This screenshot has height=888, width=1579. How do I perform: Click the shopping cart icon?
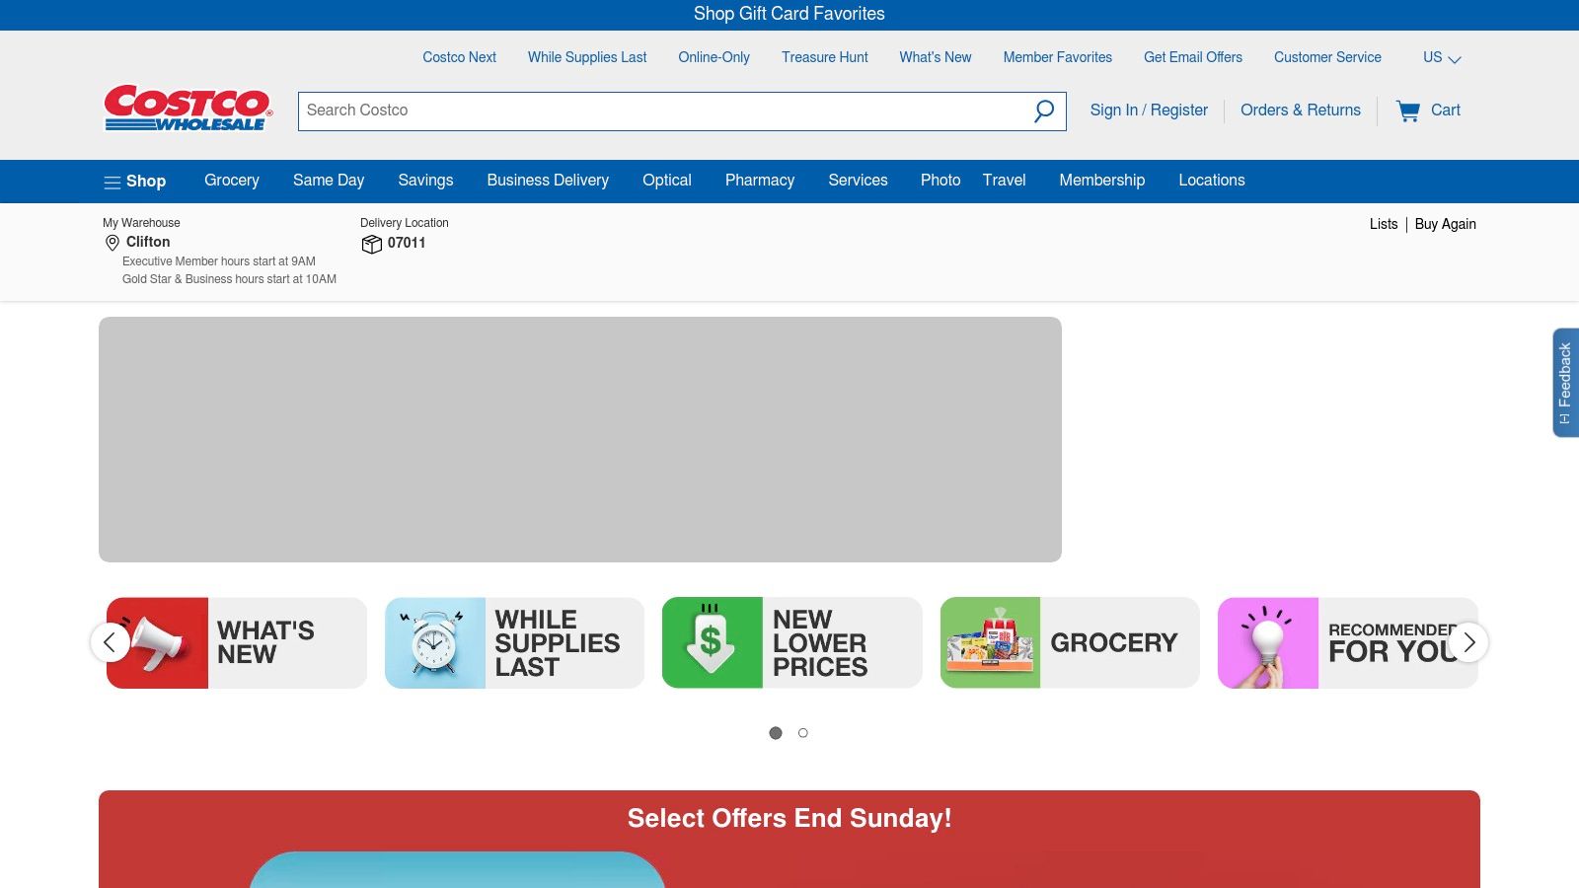[1408, 111]
